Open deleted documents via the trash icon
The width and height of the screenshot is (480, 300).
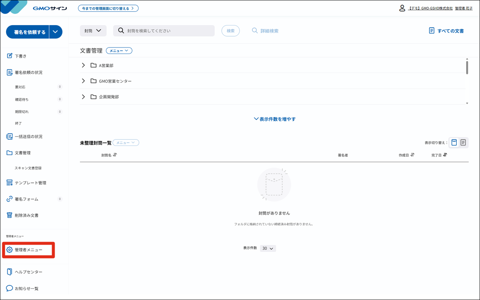10,215
